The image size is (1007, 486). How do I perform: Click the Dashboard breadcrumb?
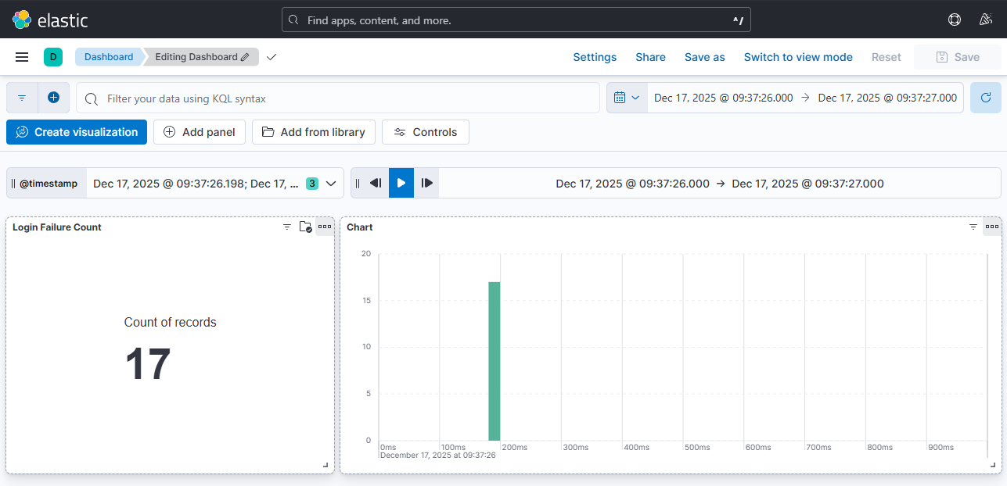109,57
